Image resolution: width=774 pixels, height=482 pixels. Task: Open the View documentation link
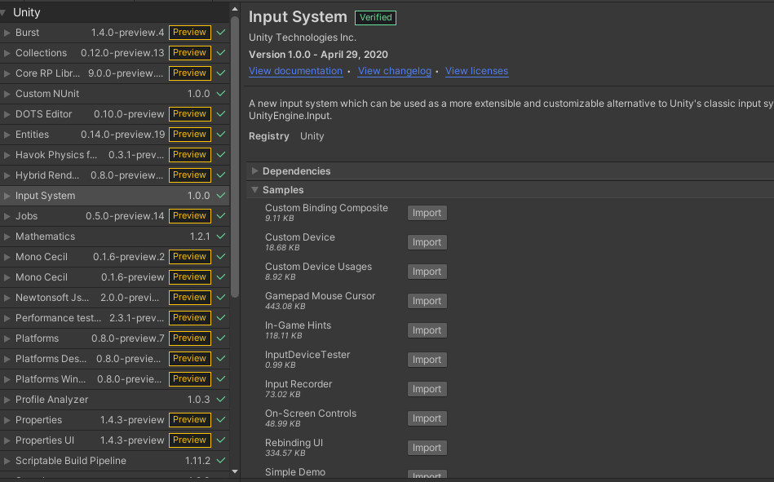pyautogui.click(x=295, y=71)
